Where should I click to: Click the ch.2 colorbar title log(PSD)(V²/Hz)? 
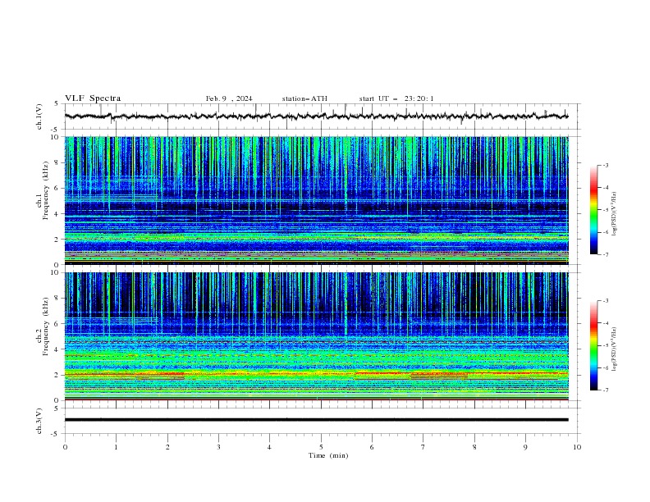615,349
